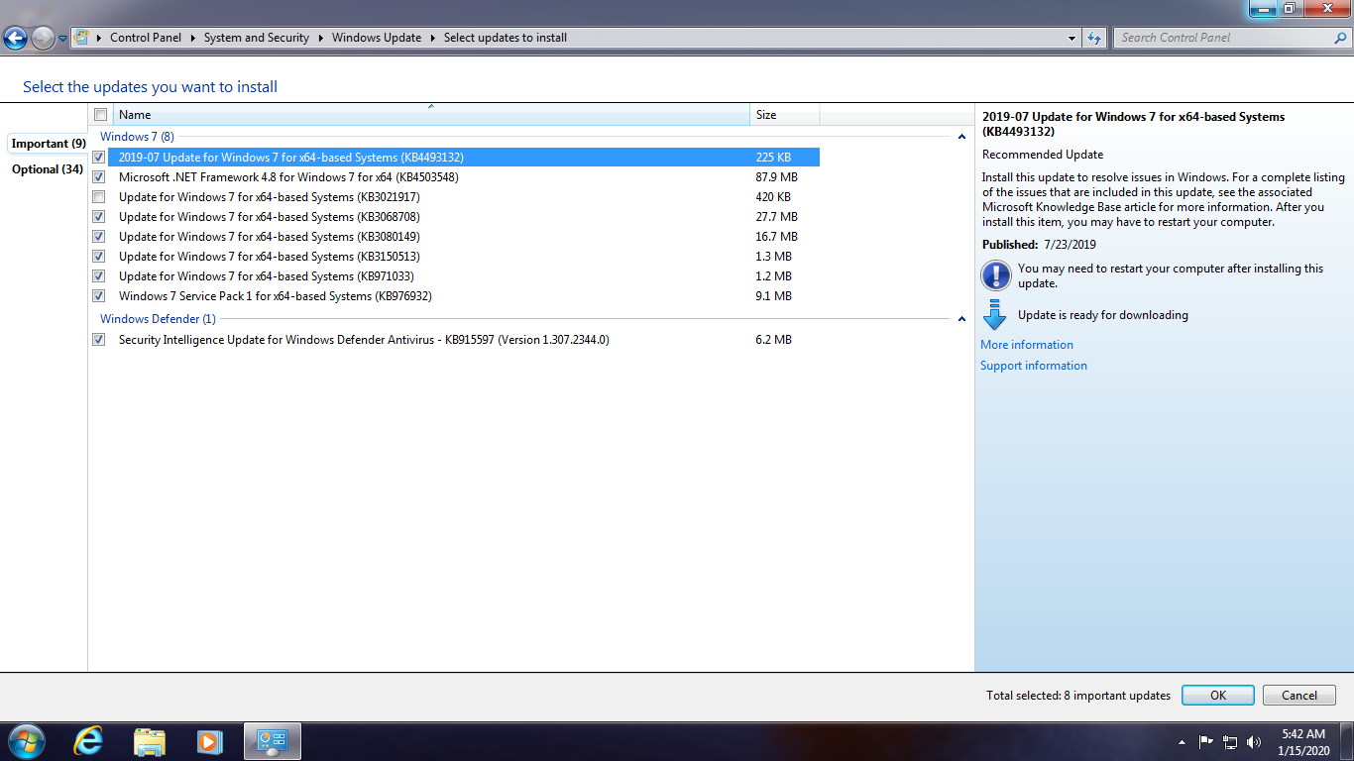Open the address bar history dropdown
Image resolution: width=1354 pixels, height=761 pixels.
pos(1072,38)
